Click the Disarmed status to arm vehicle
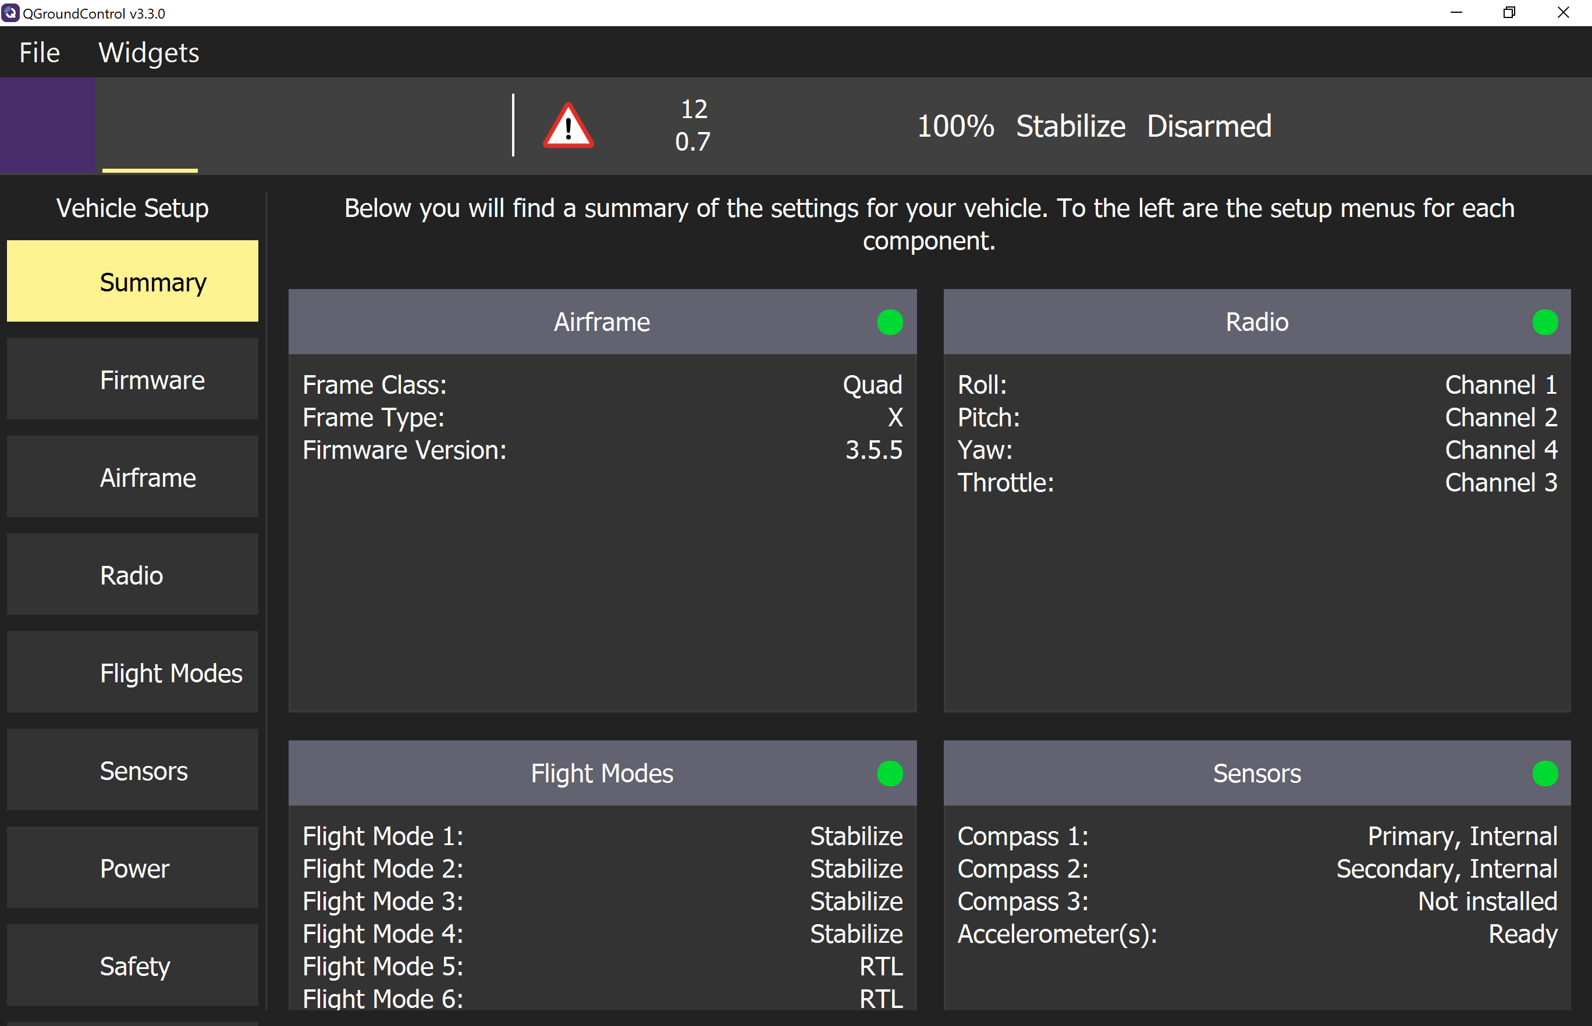1592x1026 pixels. (x=1209, y=126)
